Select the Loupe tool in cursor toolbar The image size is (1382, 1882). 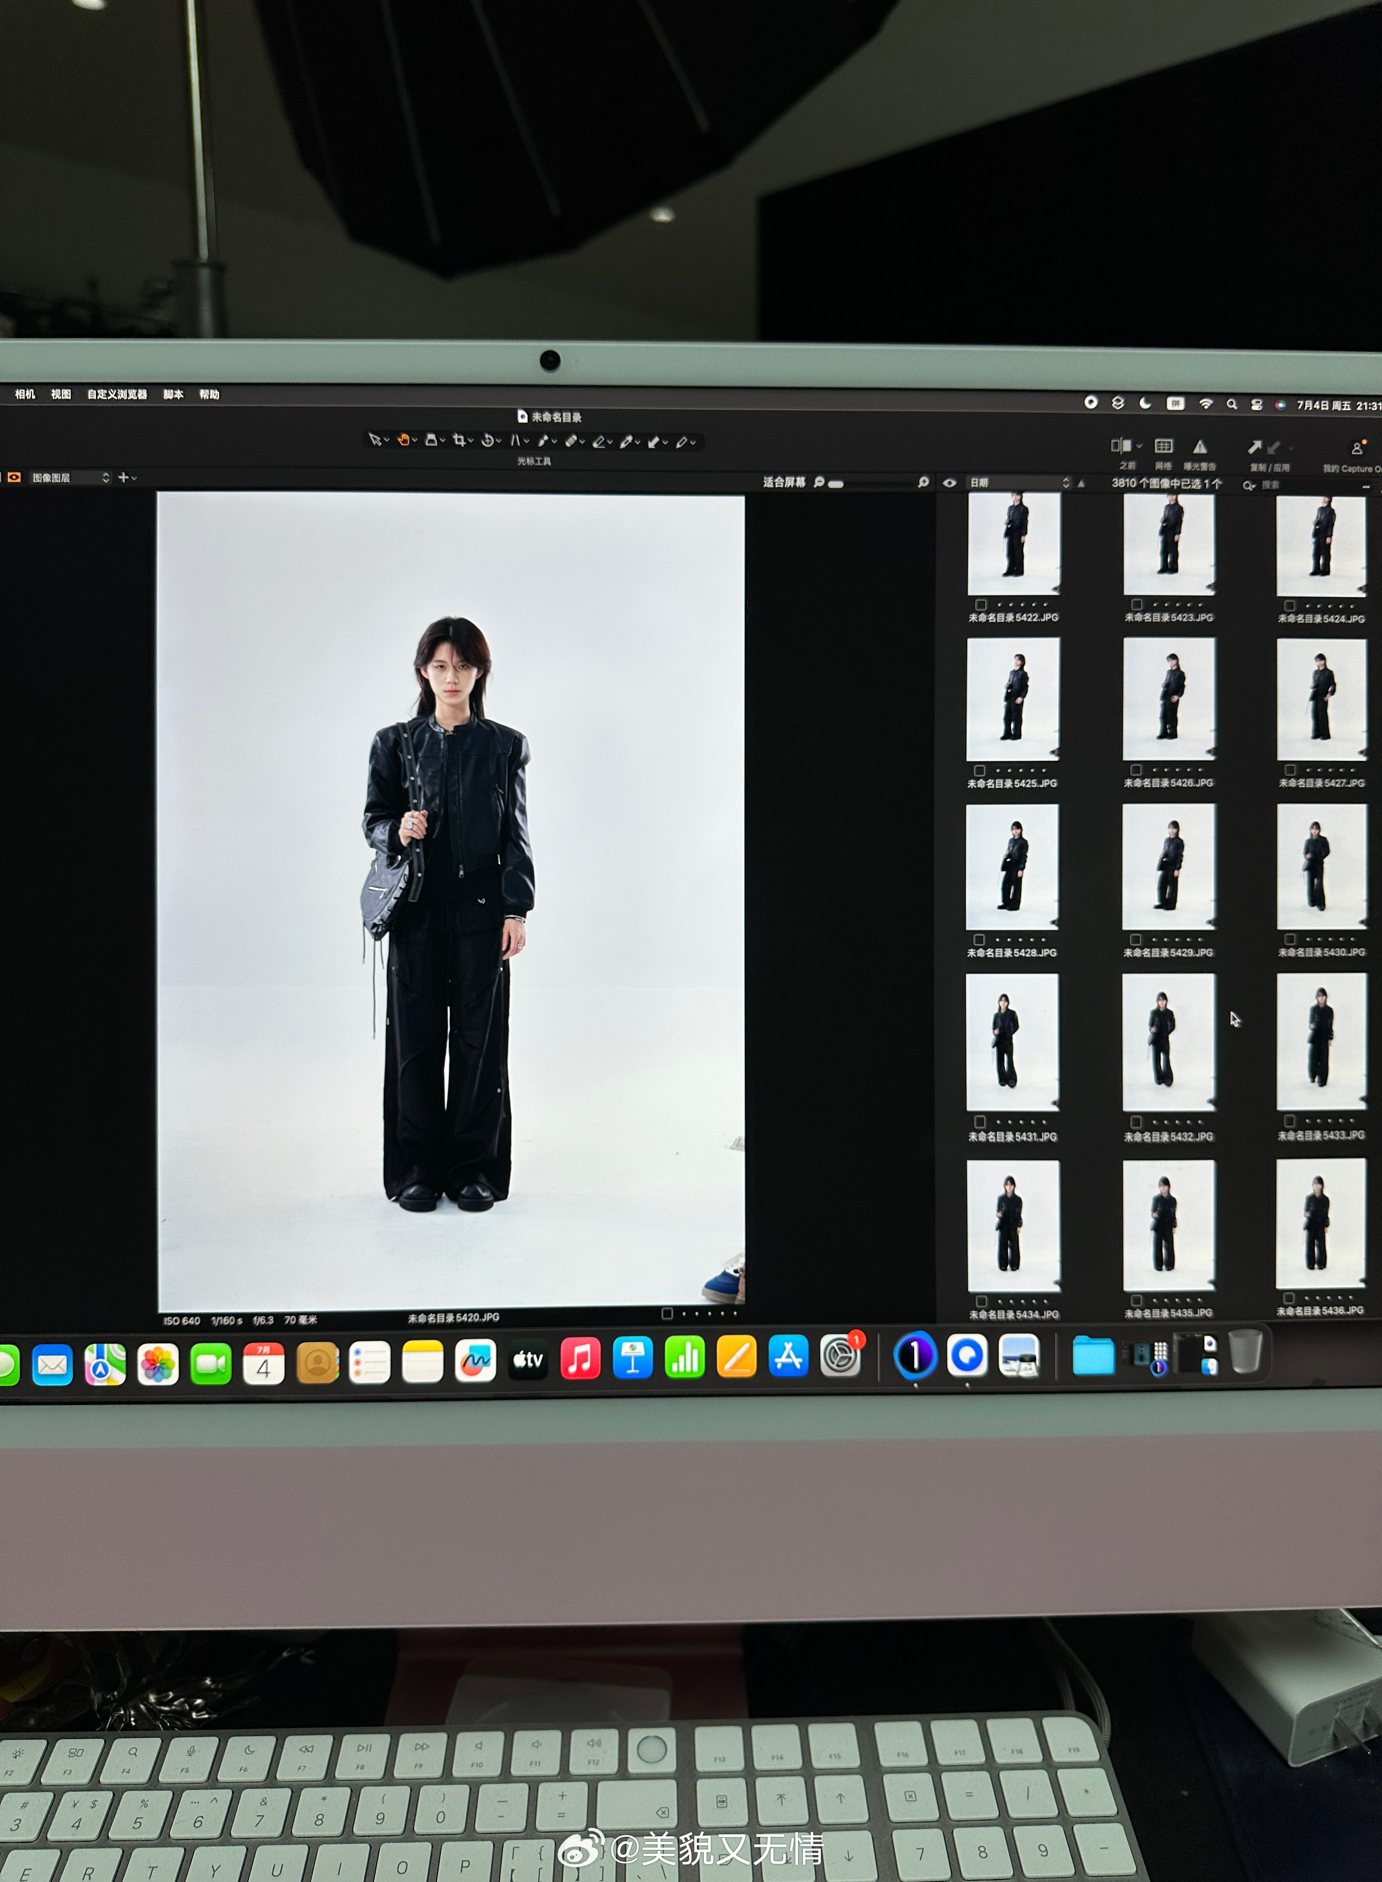431,439
